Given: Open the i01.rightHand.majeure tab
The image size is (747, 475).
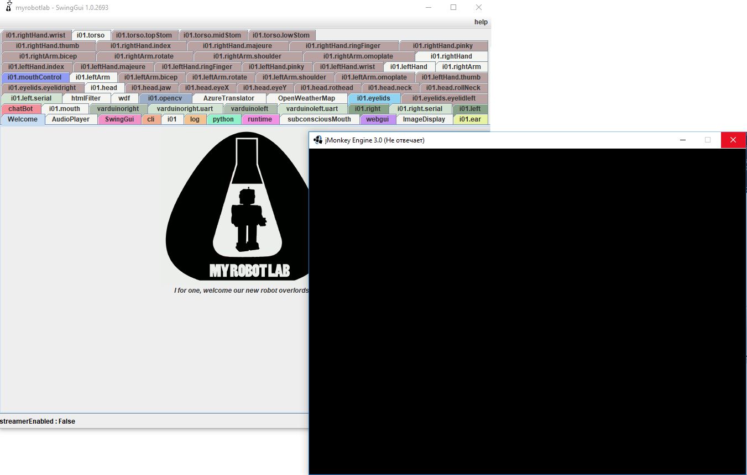Looking at the screenshot, I should click(238, 46).
